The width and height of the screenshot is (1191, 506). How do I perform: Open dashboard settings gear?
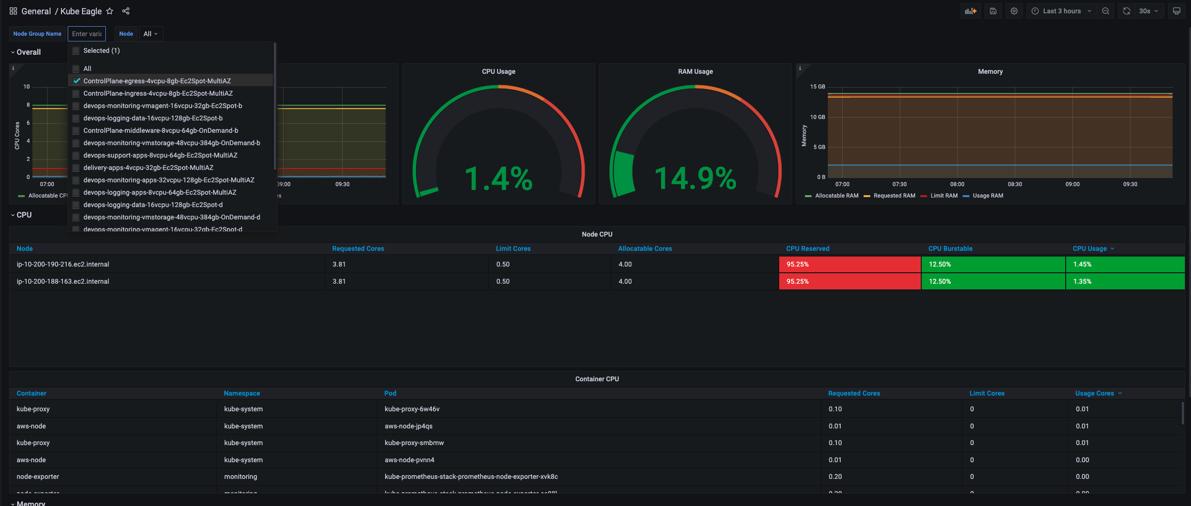pos(1014,11)
